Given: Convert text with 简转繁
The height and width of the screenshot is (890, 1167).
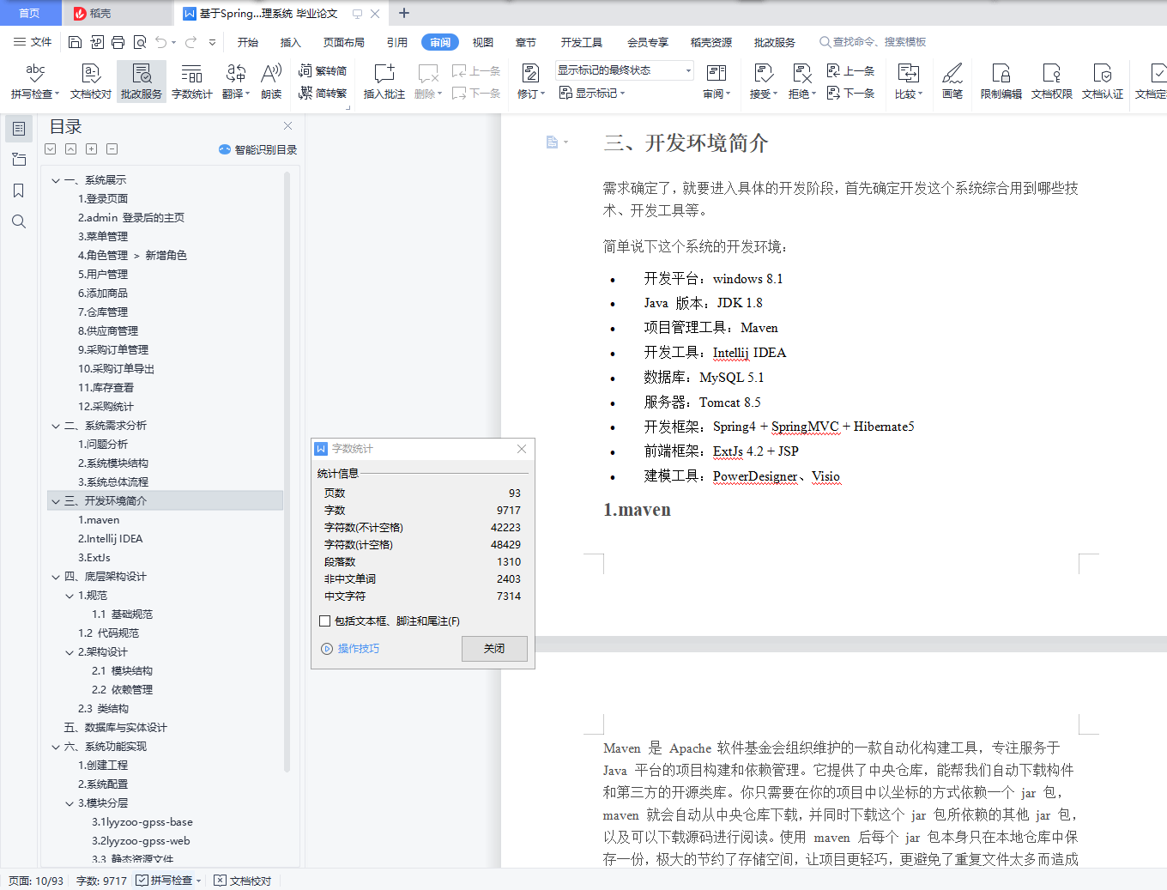Looking at the screenshot, I should tap(323, 93).
